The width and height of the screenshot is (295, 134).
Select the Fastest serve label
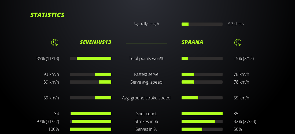(x=146, y=74)
